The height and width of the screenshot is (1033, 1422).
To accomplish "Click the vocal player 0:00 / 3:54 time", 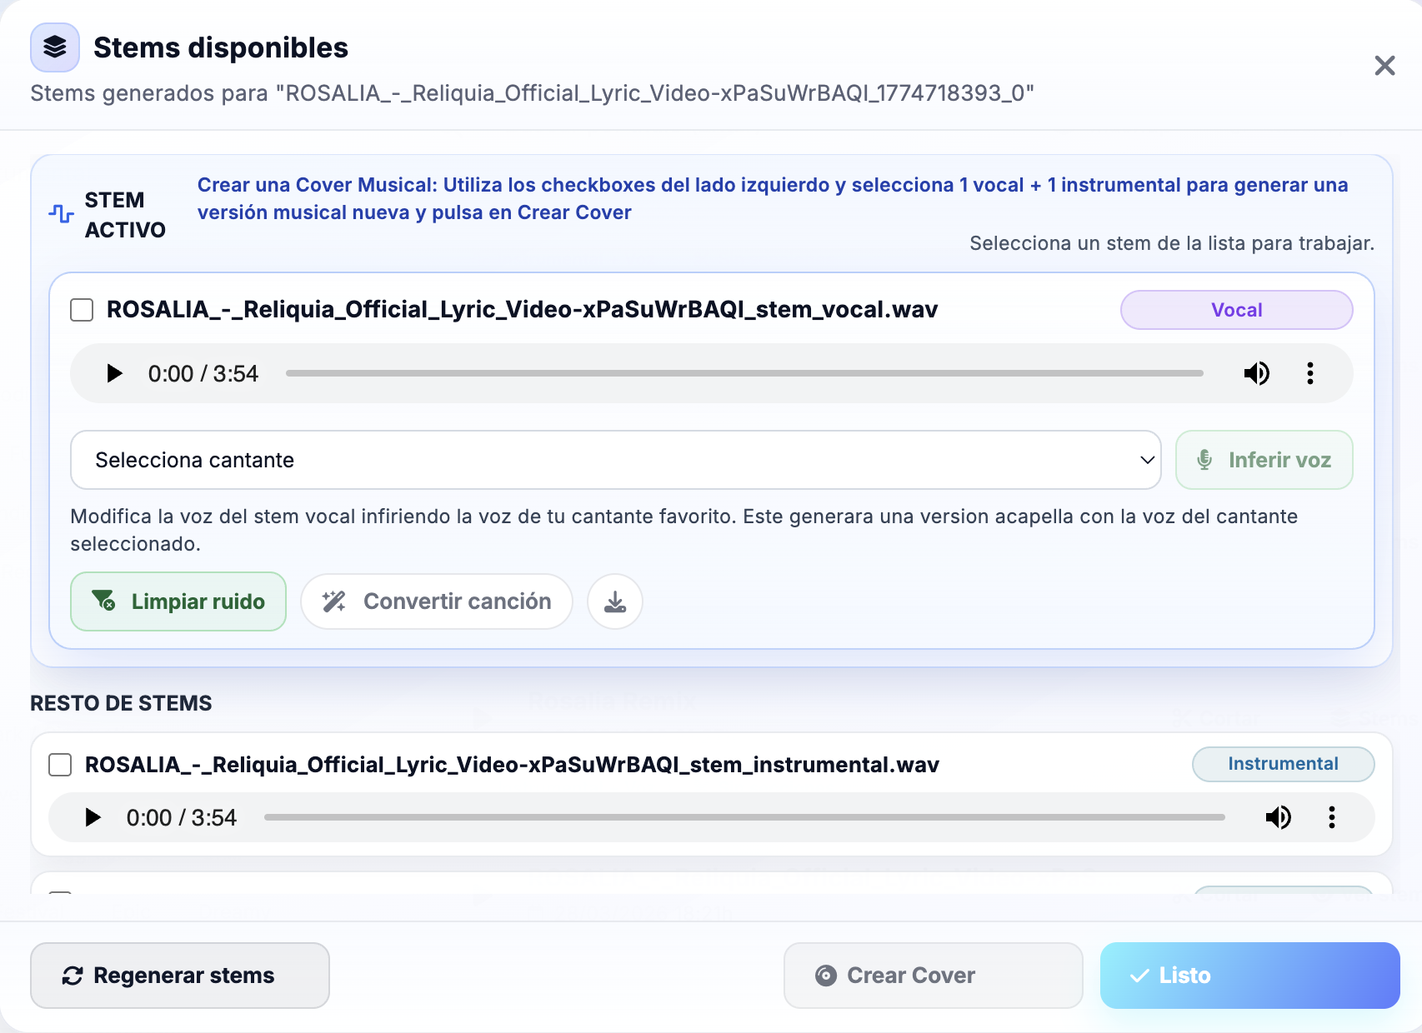I will (203, 373).
